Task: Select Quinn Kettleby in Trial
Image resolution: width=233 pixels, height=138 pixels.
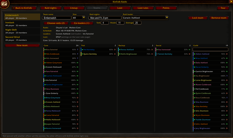Action: (x=98, y=54)
